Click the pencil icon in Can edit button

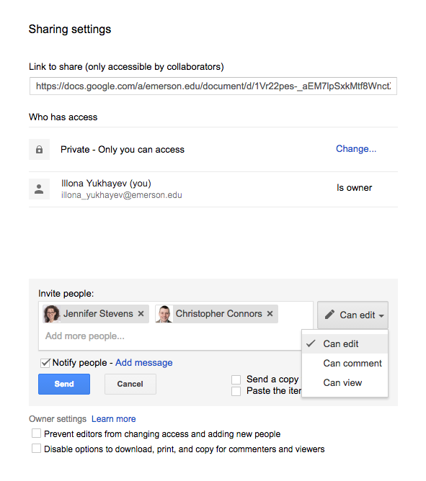coord(329,315)
